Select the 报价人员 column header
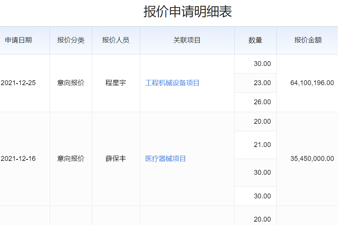 tap(116, 40)
